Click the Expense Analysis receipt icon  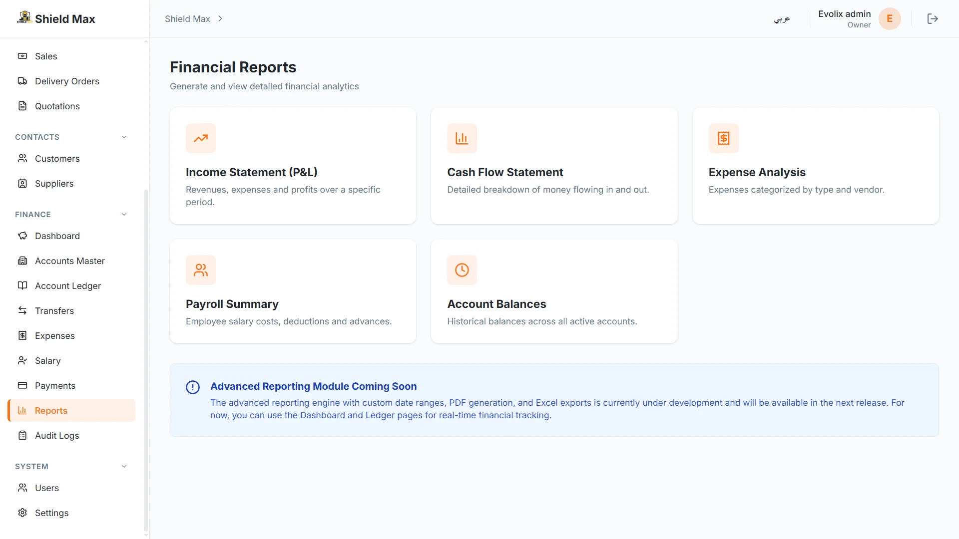coord(723,138)
